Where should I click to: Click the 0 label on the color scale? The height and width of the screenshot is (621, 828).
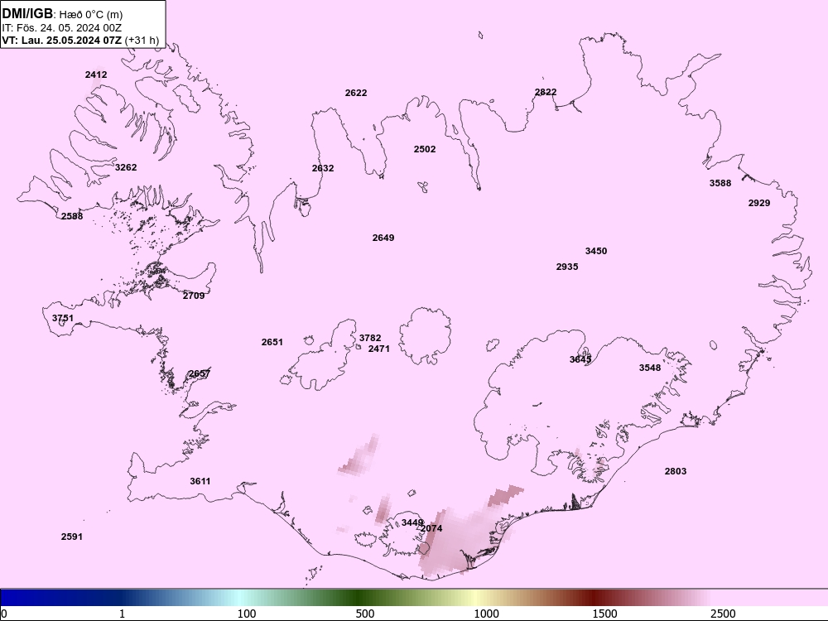point(5,614)
